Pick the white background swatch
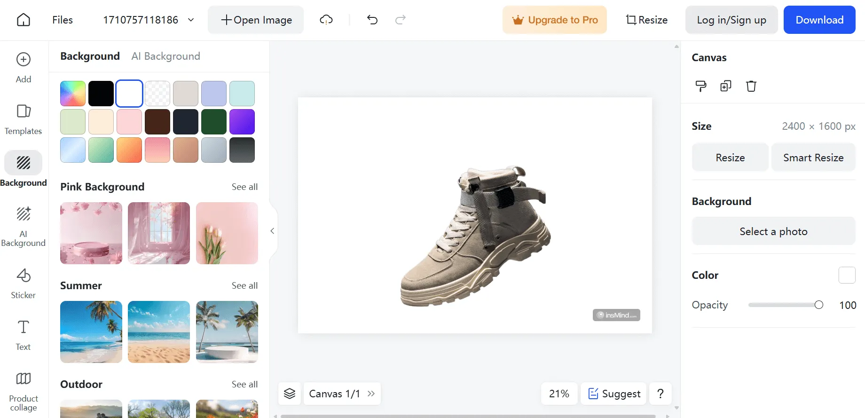This screenshot has height=418, width=865. click(129, 94)
